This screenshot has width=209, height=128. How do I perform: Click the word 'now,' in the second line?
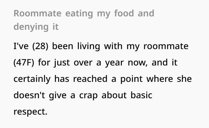pyautogui.click(x=138, y=63)
